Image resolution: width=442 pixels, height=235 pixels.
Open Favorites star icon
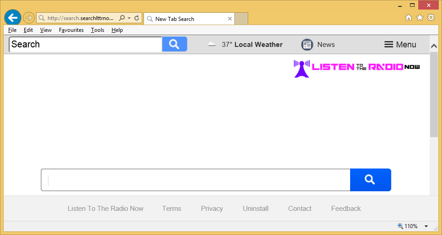coord(420,18)
